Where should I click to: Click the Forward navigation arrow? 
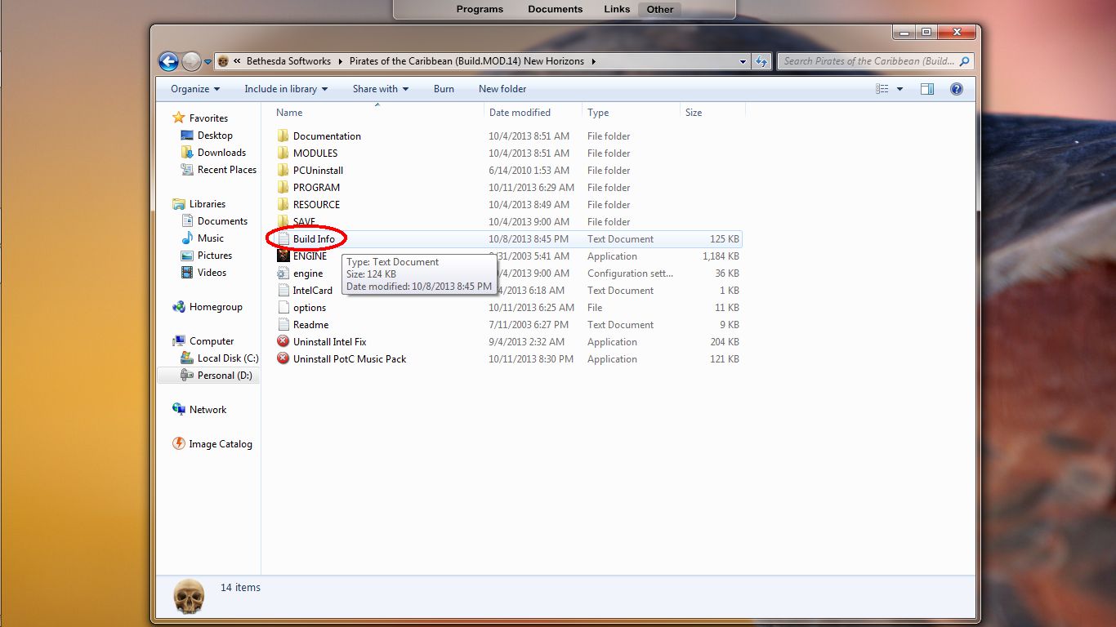coord(191,61)
